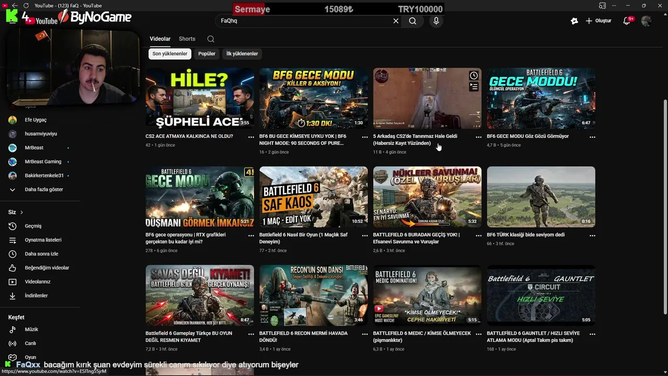Open options menu for BATTLEFIELD 6 RECON video

(365, 334)
